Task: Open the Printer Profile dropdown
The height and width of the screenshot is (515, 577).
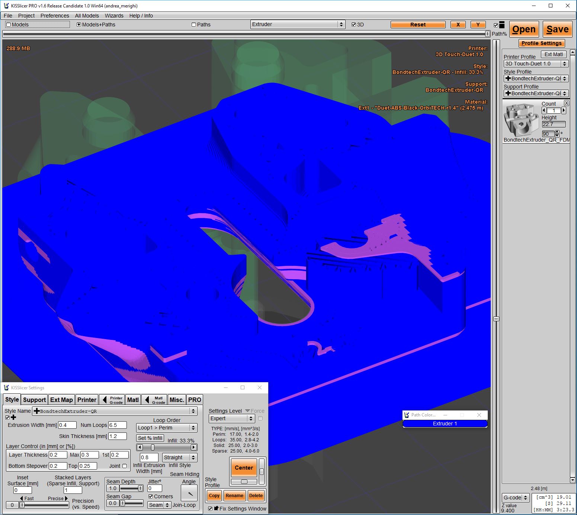Action: [536, 64]
